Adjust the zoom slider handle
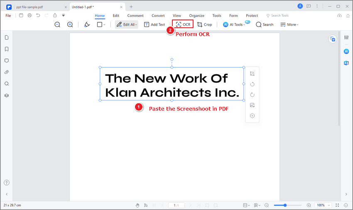The height and width of the screenshot is (210, 353). tap(285, 205)
